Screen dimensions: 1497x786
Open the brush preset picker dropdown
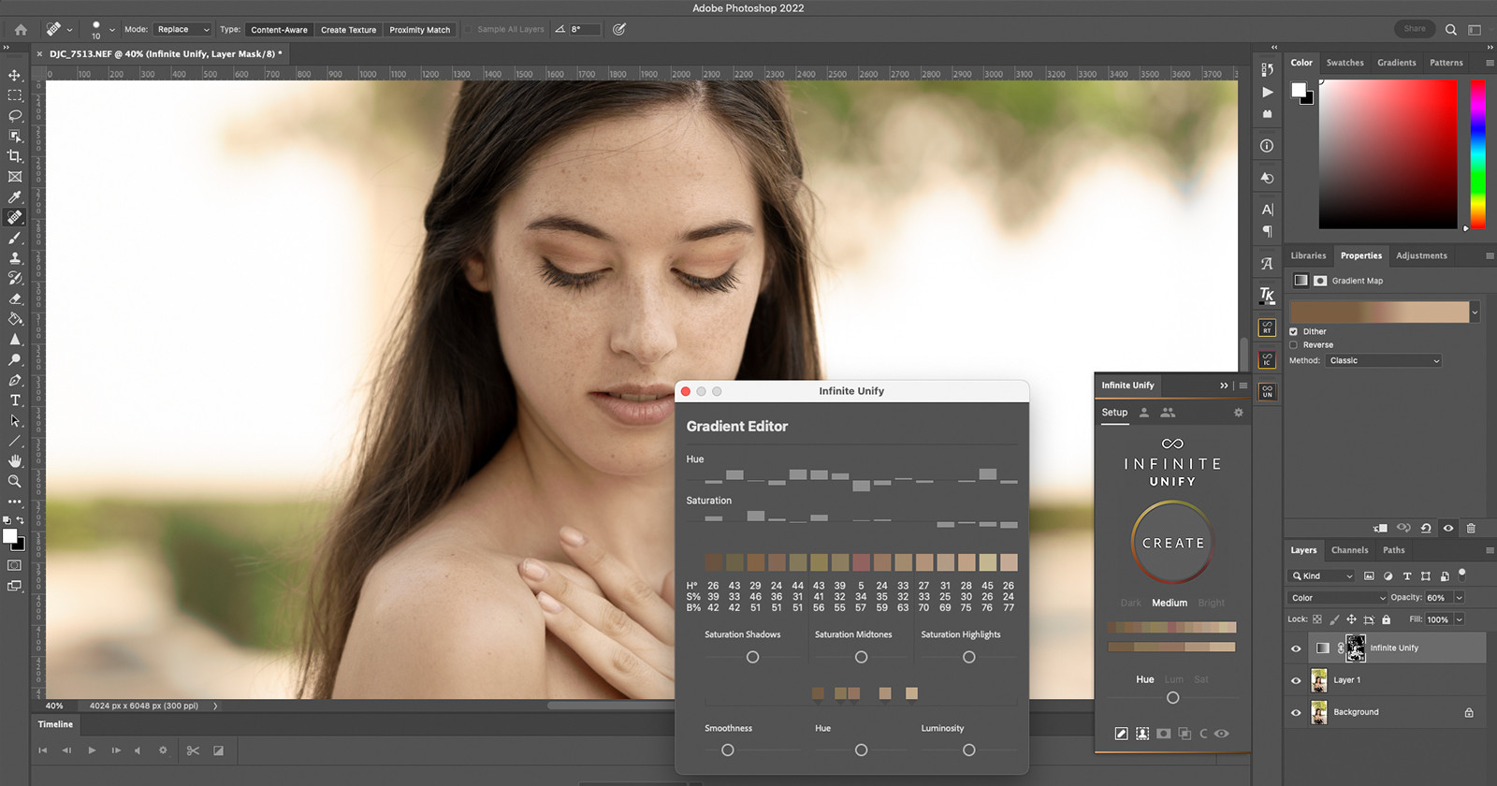pyautogui.click(x=112, y=29)
